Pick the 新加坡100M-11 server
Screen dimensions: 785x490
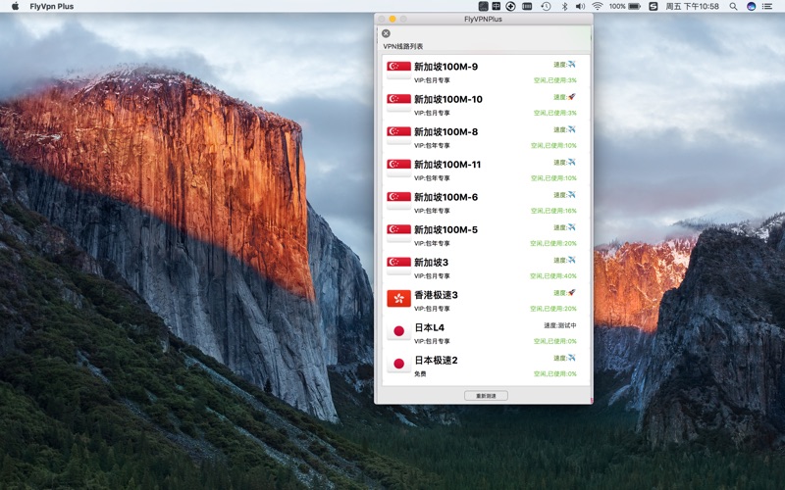pos(486,170)
